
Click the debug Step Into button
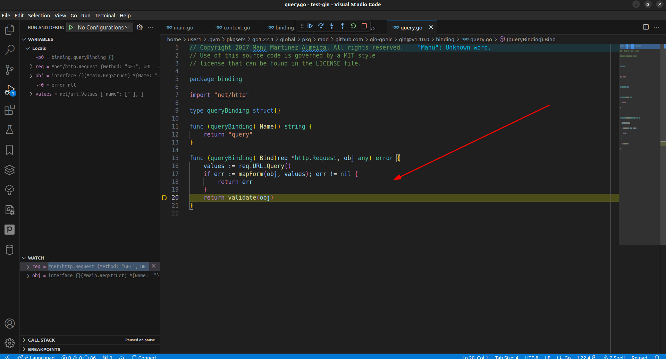coord(332,26)
